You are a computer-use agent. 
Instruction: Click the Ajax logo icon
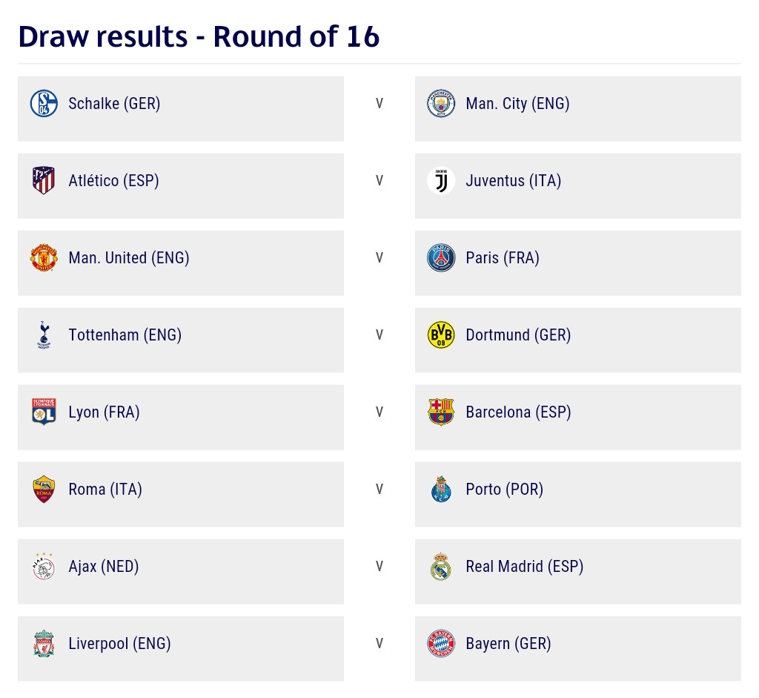(x=44, y=567)
